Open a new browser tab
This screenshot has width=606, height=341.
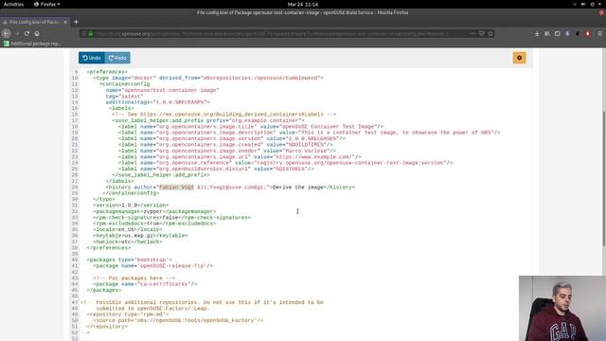76,22
